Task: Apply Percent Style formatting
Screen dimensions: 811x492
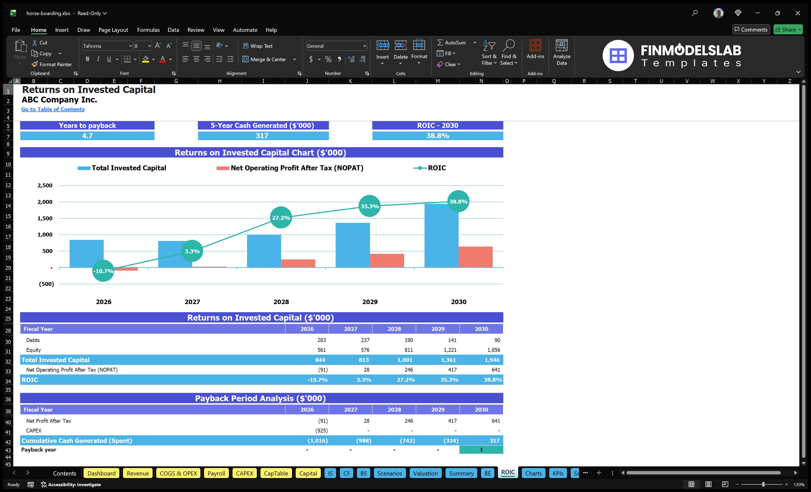Action: click(x=328, y=59)
